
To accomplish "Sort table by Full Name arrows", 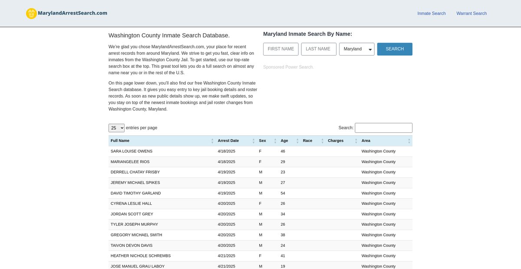I will pos(212,141).
